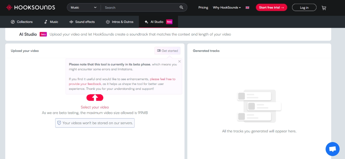Close the beta notice popup
This screenshot has width=345, height=159.
tap(180, 61)
